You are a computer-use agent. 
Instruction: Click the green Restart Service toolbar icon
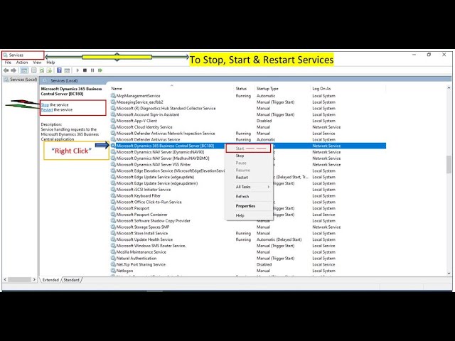(x=100, y=70)
